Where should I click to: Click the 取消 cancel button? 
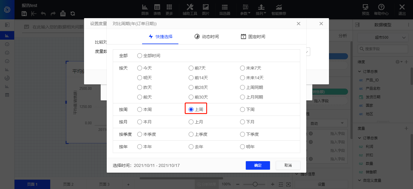pos(288,165)
